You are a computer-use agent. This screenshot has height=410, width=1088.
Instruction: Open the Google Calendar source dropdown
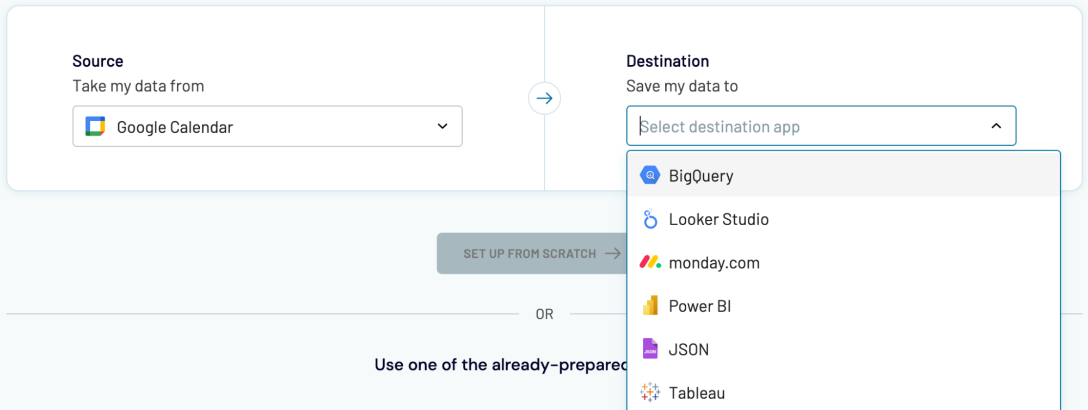click(x=267, y=126)
